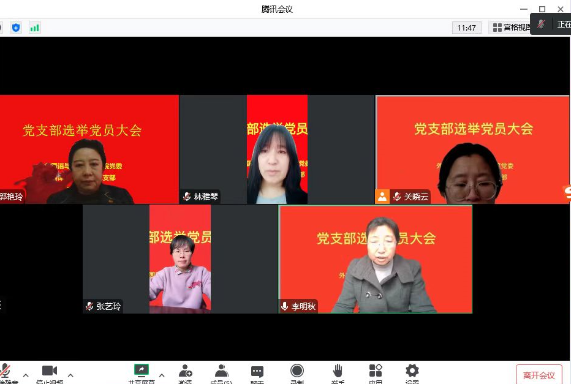Viewport: 571px width, 384px height.
Task: Expand the video options arrow
Action: coord(70,375)
